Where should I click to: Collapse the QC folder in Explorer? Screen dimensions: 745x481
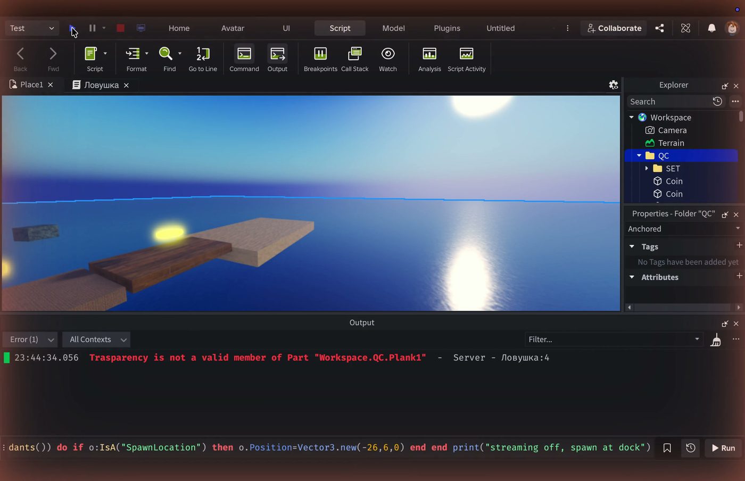point(639,155)
